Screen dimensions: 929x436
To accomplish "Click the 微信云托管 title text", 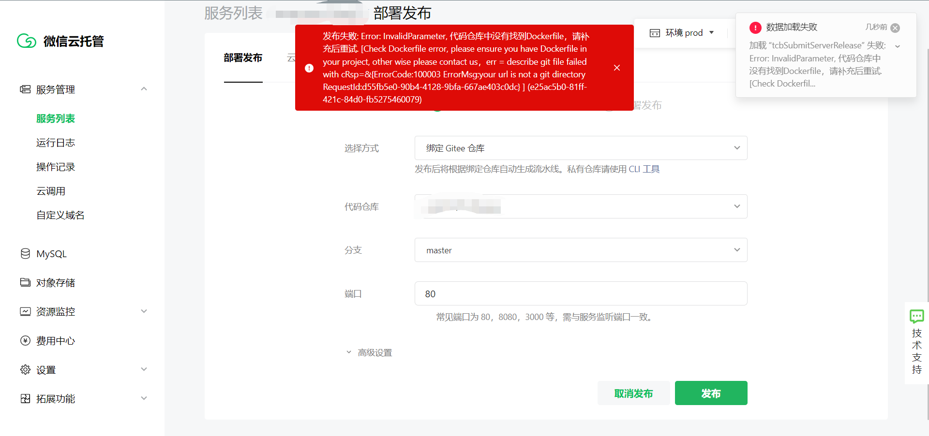I will point(74,42).
